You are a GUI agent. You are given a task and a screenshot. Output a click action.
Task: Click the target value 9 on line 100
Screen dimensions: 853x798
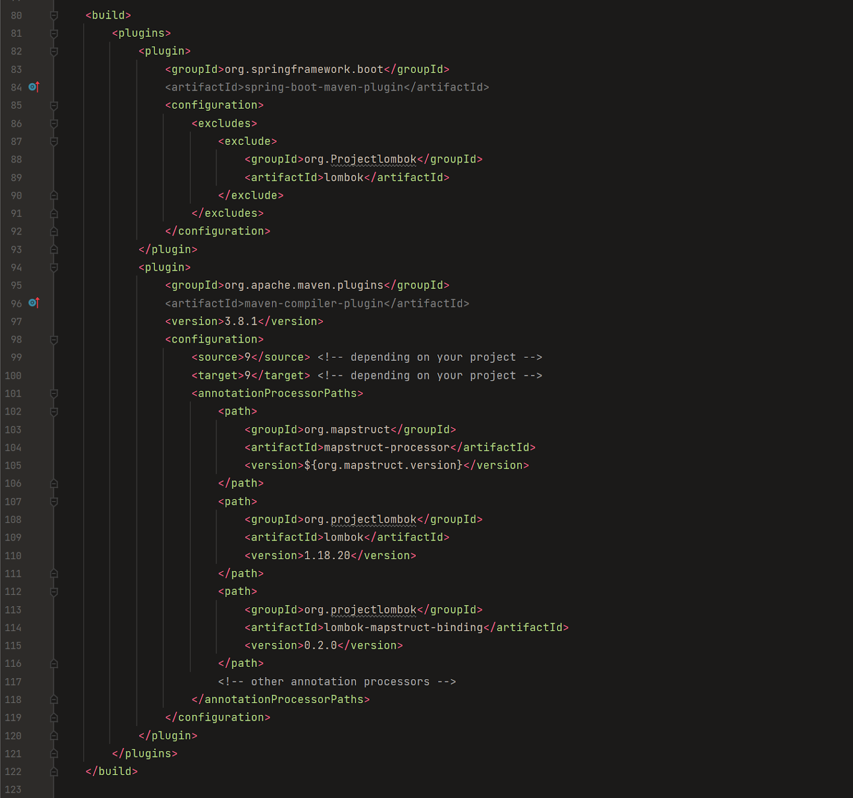(x=247, y=375)
